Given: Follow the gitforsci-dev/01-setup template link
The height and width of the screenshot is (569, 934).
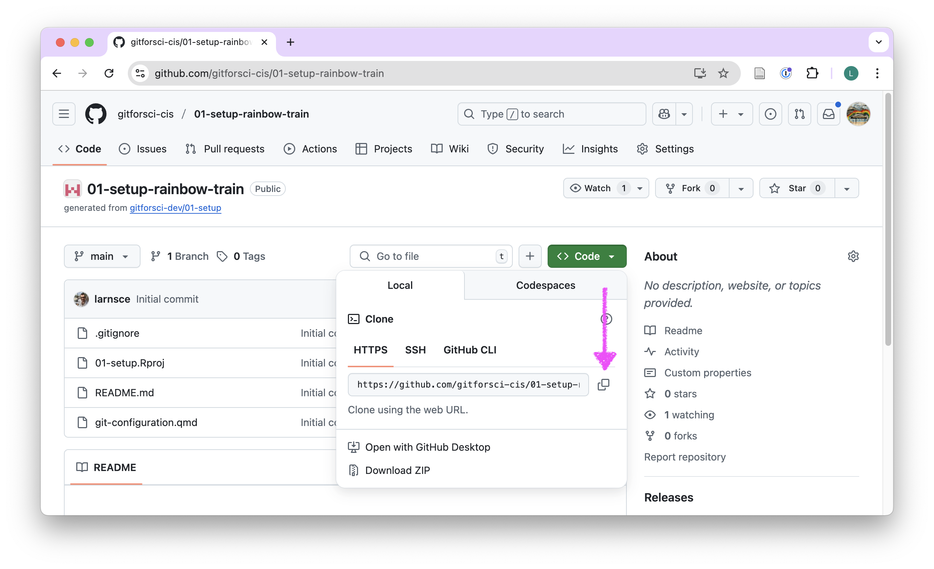Looking at the screenshot, I should [x=175, y=208].
